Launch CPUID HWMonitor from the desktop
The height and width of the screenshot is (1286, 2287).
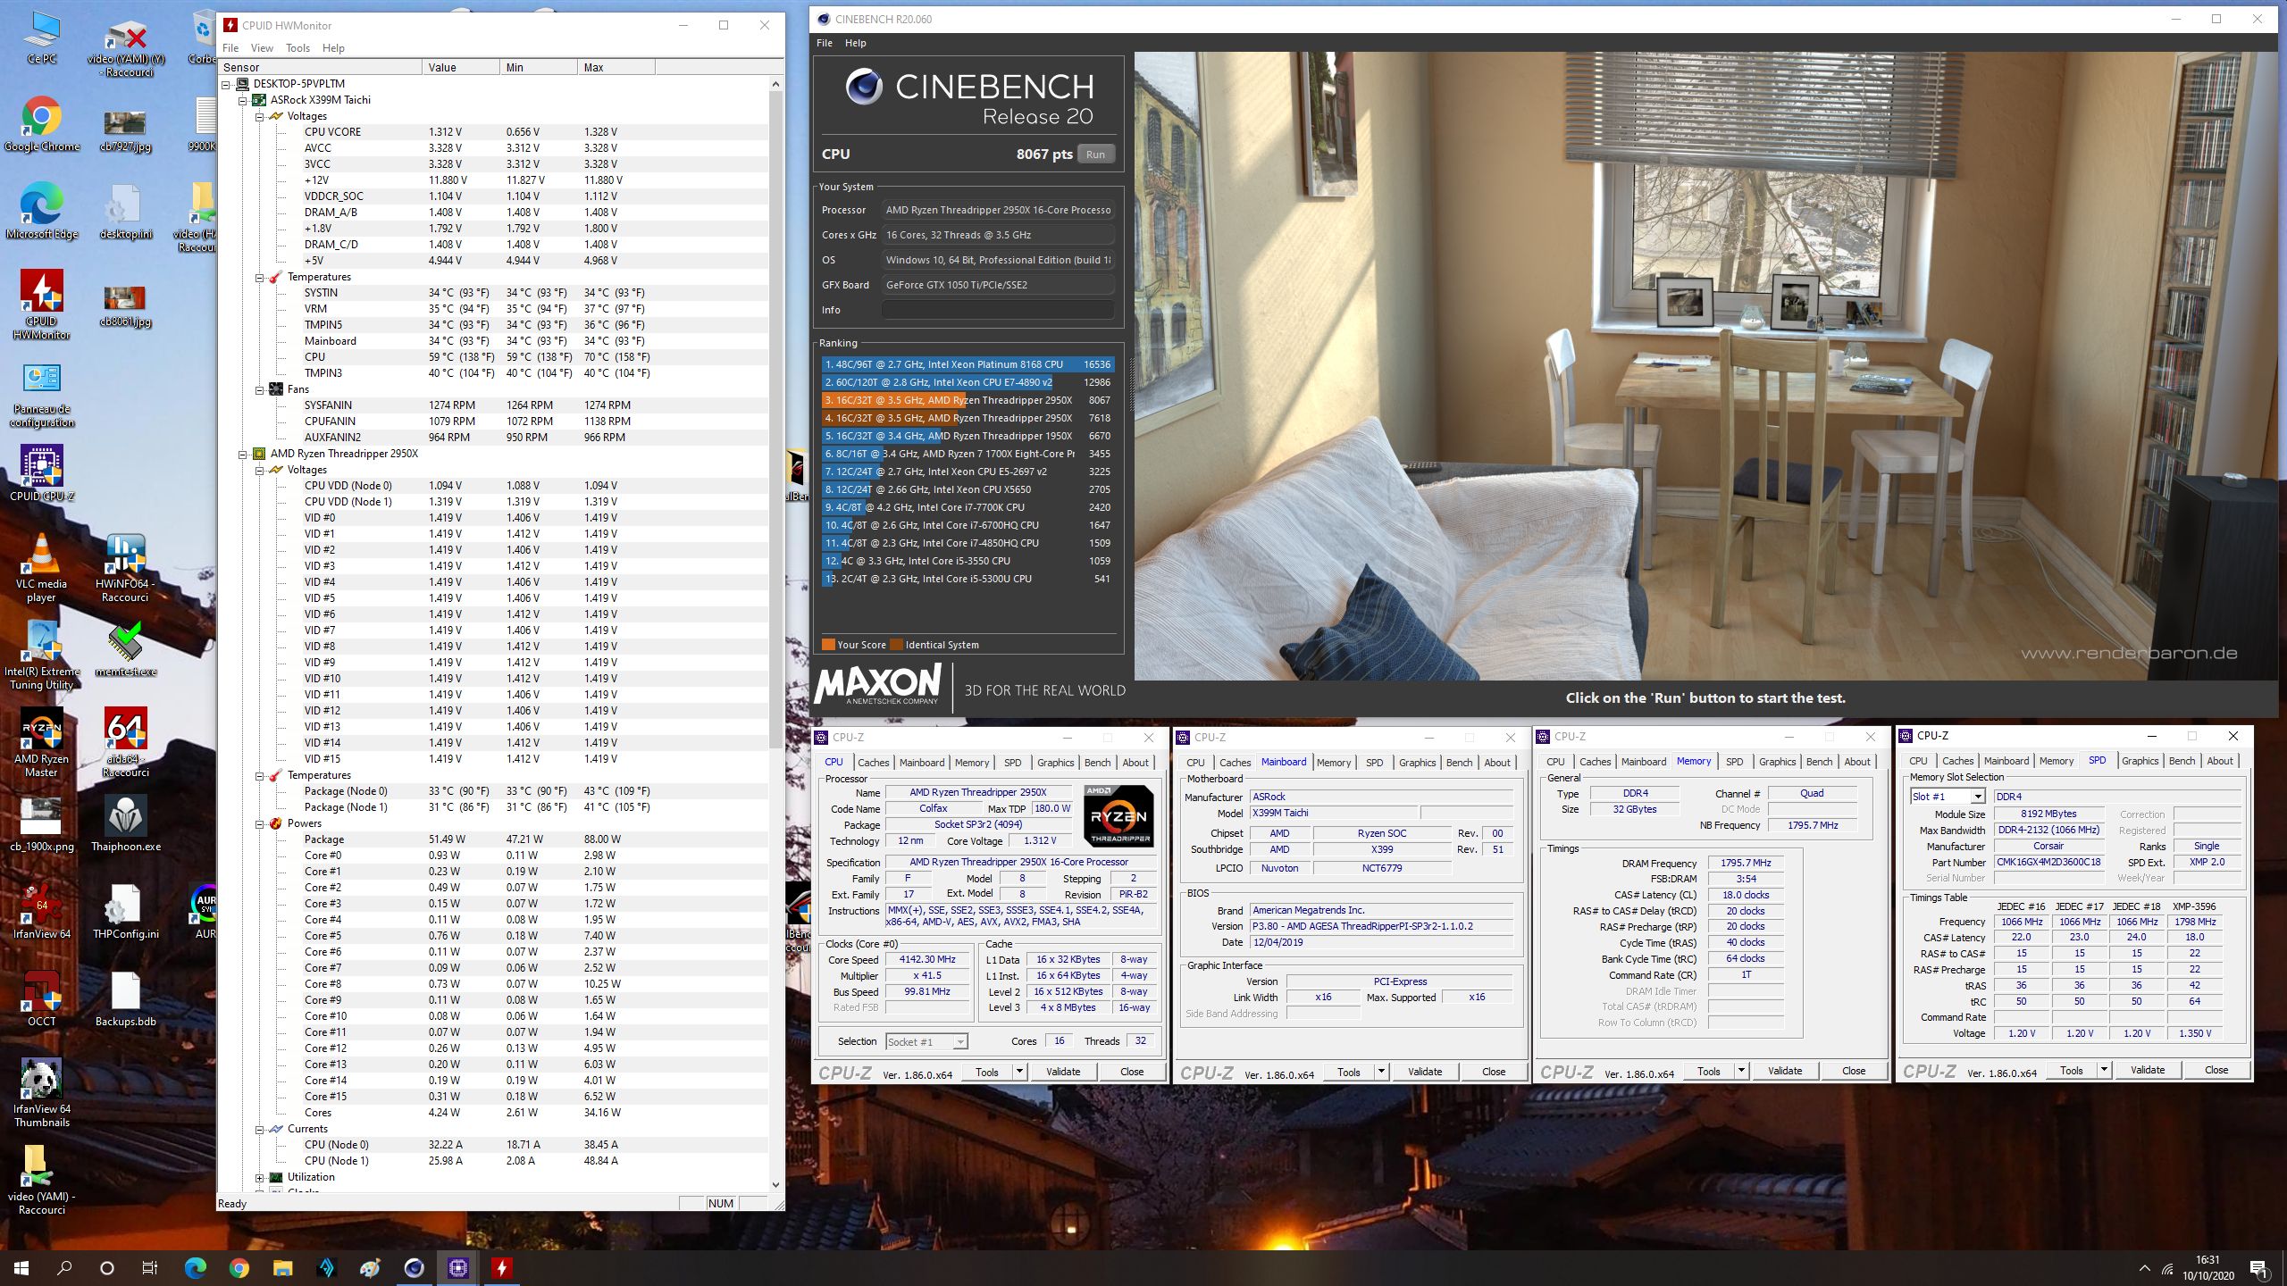point(42,305)
